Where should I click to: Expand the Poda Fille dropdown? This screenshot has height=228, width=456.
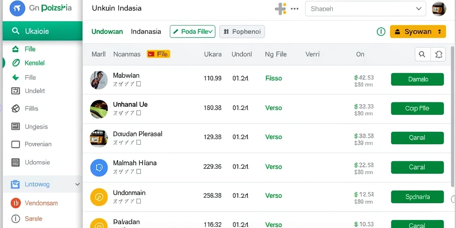pos(192,32)
